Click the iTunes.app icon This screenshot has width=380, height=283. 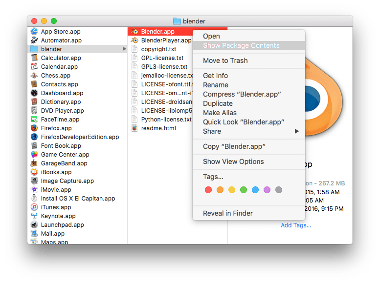(x=34, y=207)
